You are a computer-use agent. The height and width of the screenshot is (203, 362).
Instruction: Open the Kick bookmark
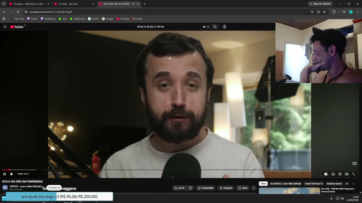coord(63,19)
